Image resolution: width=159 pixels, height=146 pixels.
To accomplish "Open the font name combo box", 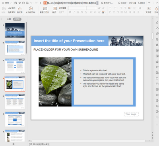I will 78,8.
